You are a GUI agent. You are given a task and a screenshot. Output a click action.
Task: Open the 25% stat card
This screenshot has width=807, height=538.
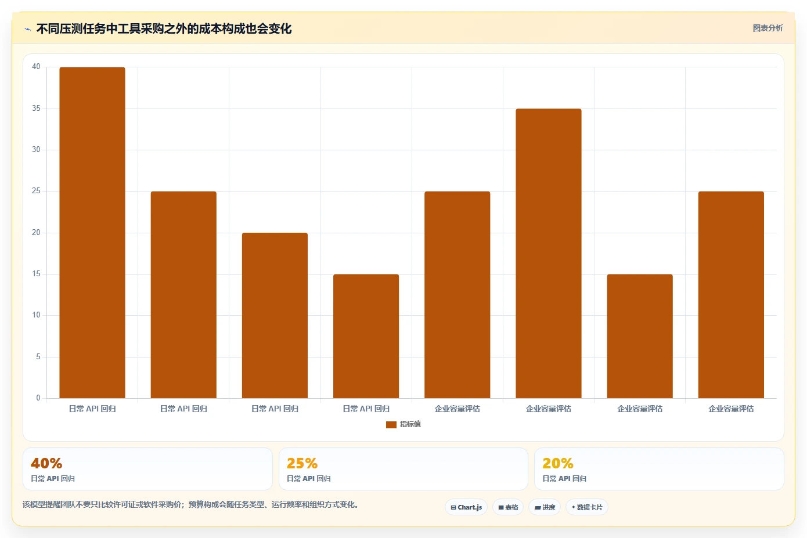[403, 469]
